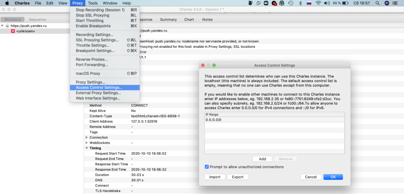Toggle Prompt to allow unauthorized connections checkbox
Viewport: 404px width, 194px height.
tap(207, 167)
